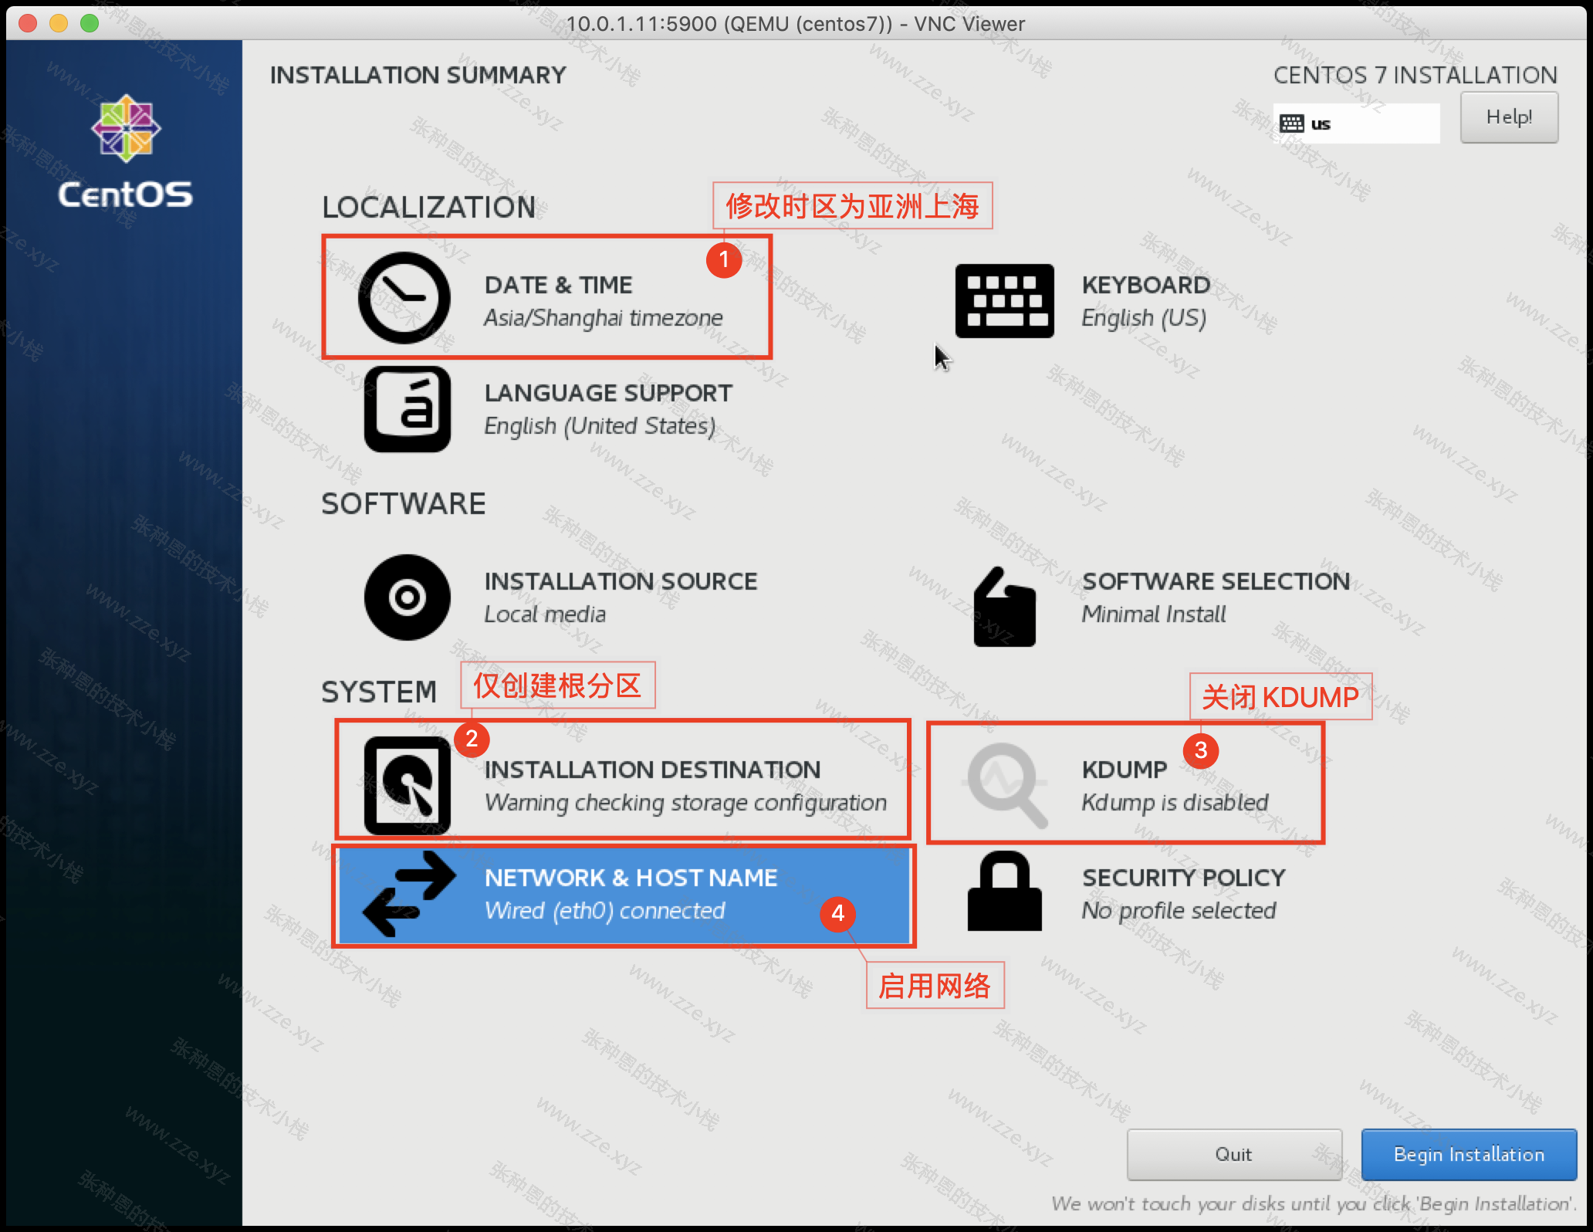Click 'Minimal Install' status text
This screenshot has height=1232, width=1593.
tap(1153, 614)
